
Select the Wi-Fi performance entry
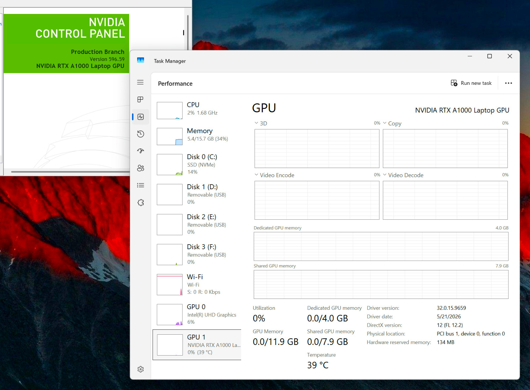(197, 284)
